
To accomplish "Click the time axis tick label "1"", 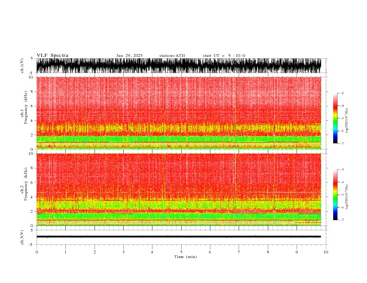I will 65,252.
